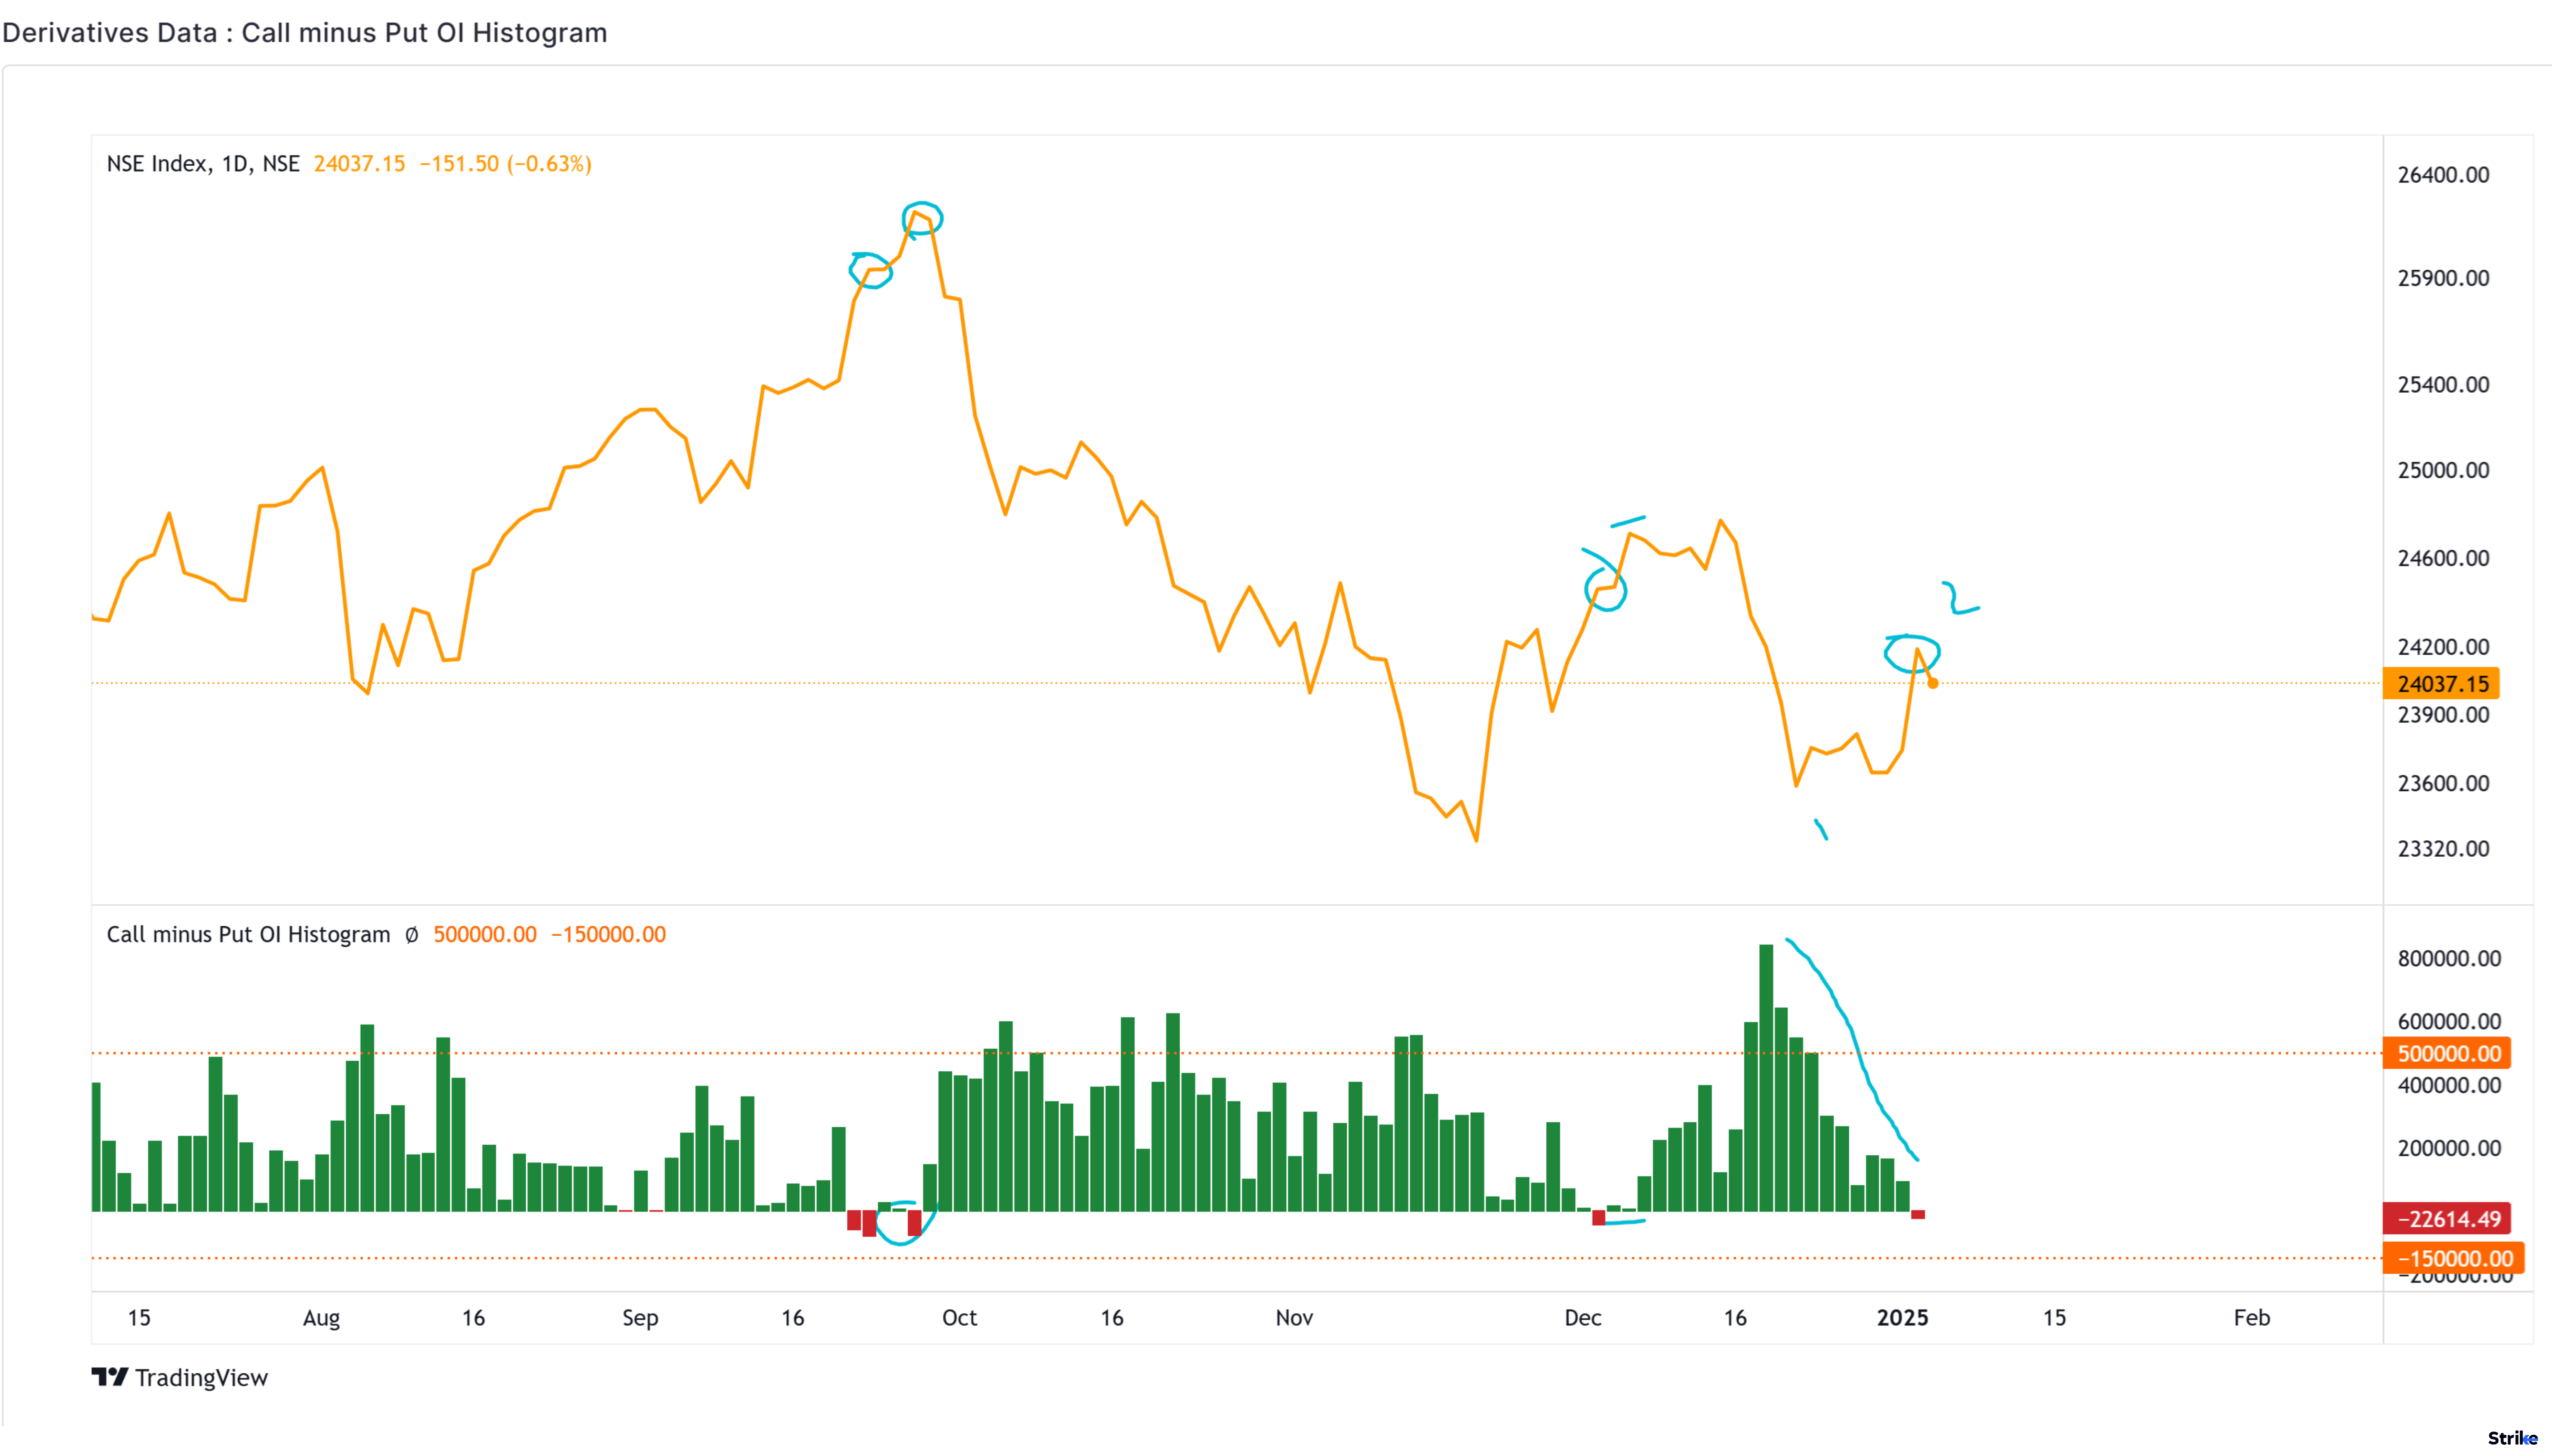The height and width of the screenshot is (1456, 2552).
Task: Click the 24200.00 price axis label
Action: [x=2443, y=647]
